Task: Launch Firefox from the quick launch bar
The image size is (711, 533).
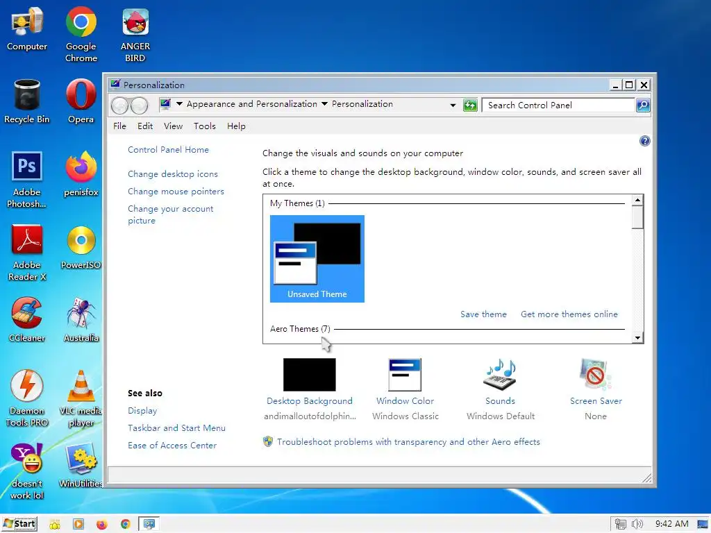Action: [101, 525]
